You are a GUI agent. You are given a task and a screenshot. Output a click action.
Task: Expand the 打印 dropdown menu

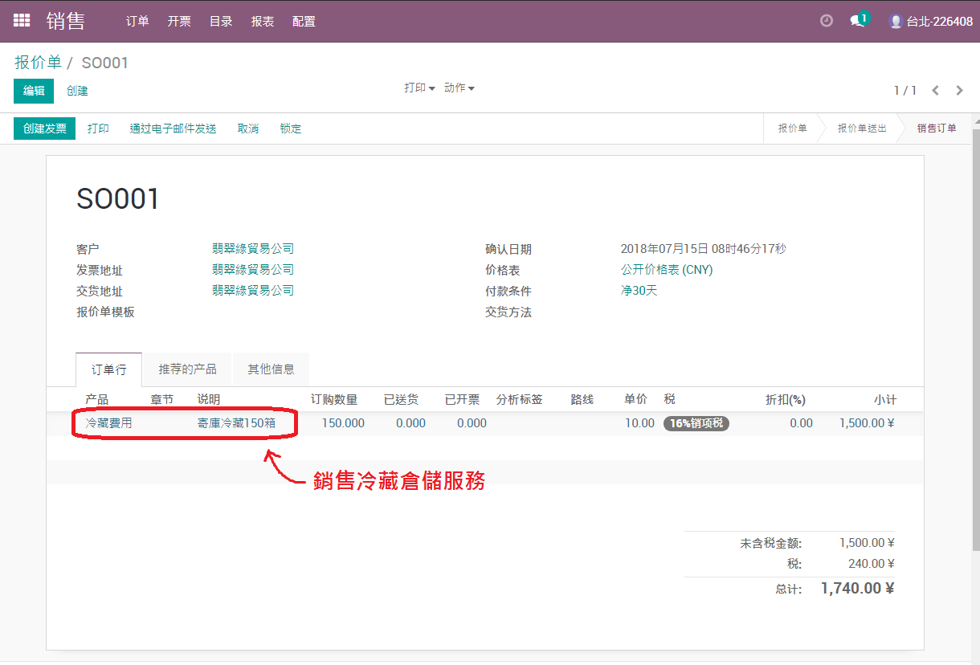click(419, 88)
